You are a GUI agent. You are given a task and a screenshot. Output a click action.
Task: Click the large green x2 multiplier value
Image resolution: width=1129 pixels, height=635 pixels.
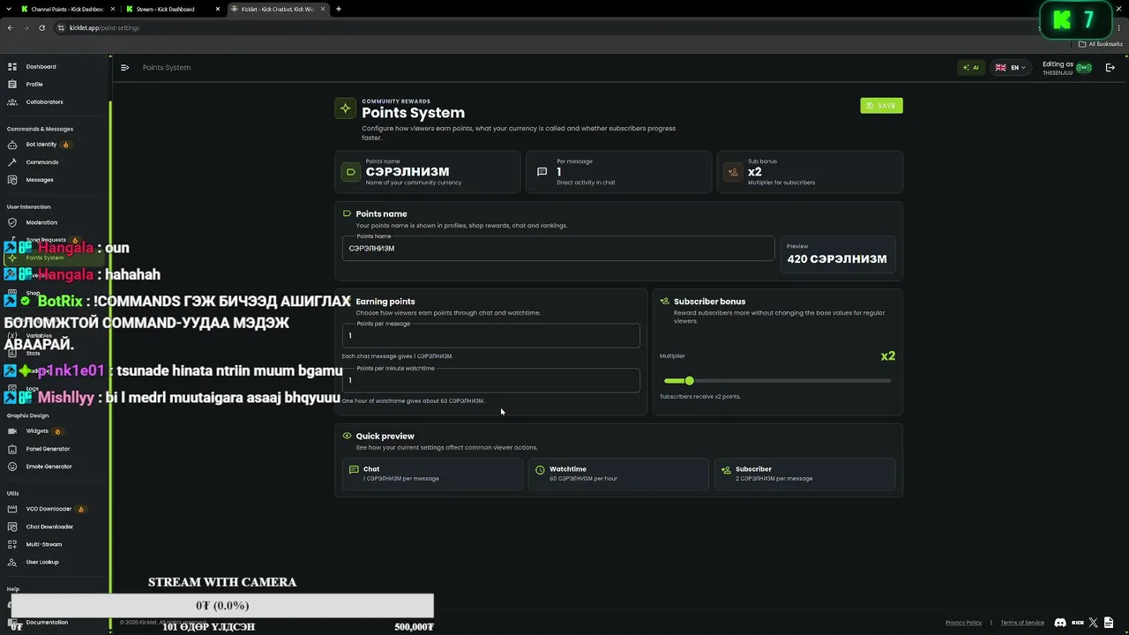pyautogui.click(x=888, y=356)
